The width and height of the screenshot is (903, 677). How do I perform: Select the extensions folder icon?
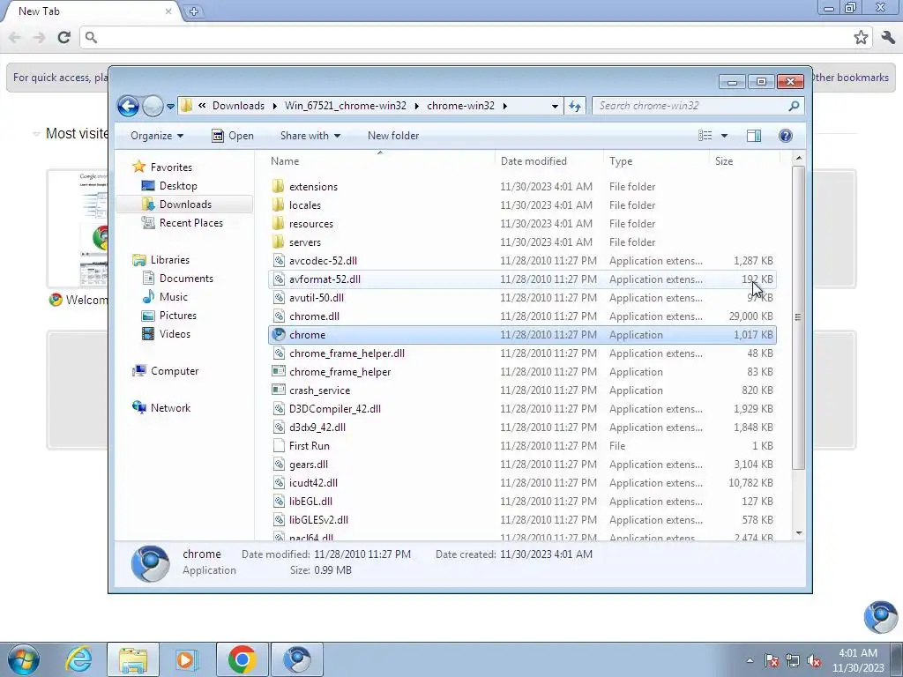pyautogui.click(x=278, y=187)
